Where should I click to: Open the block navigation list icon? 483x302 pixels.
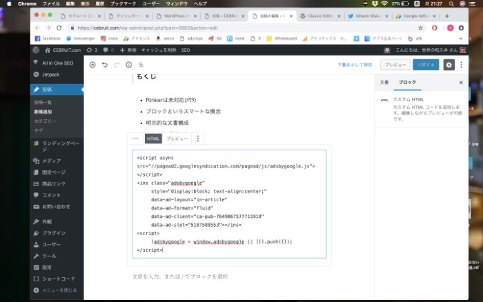140,64
